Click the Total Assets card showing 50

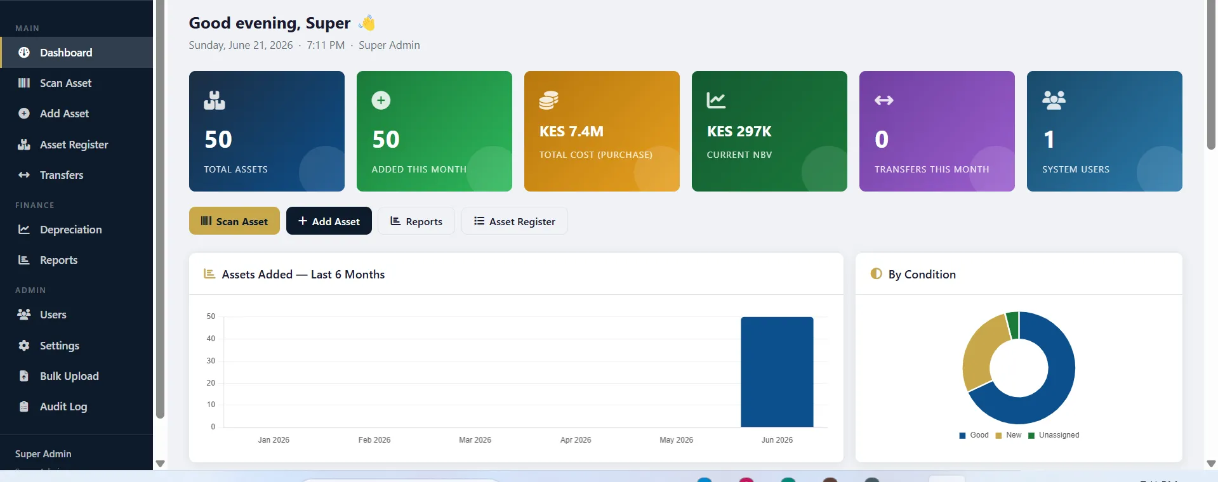pos(267,131)
